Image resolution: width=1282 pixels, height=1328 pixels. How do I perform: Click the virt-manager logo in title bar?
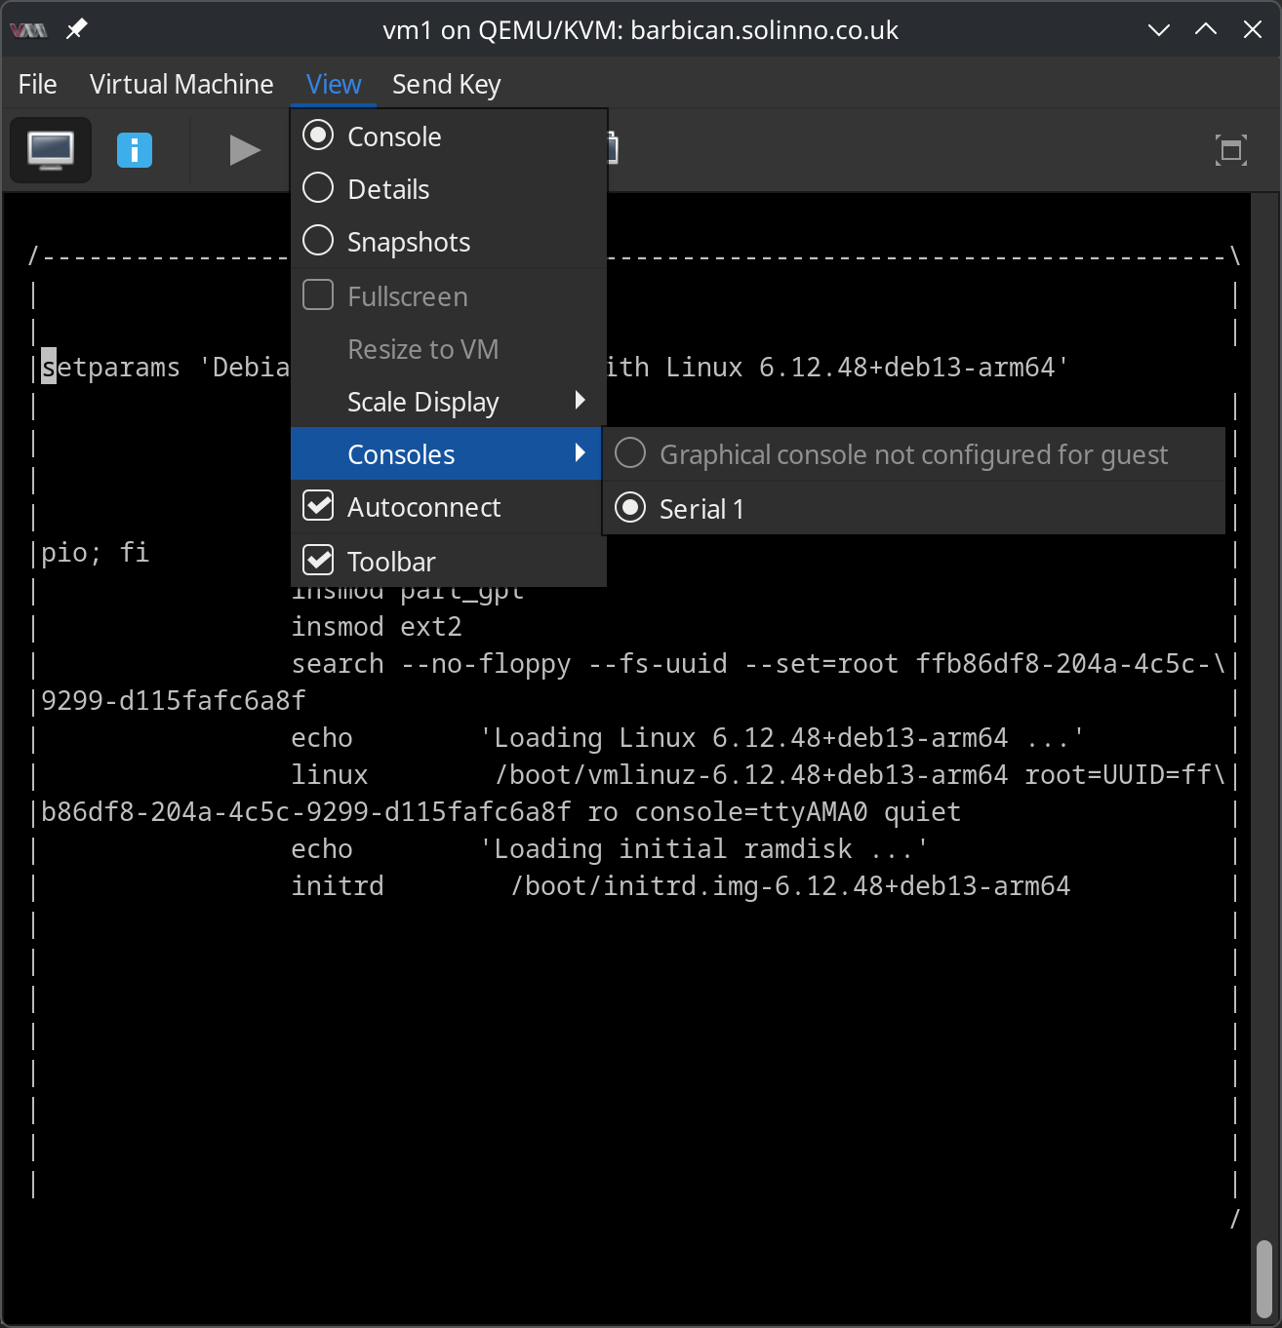pos(28,30)
